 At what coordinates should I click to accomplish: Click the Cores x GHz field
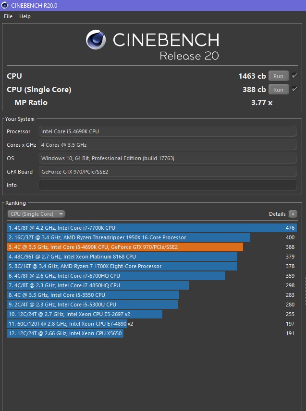[168, 145]
